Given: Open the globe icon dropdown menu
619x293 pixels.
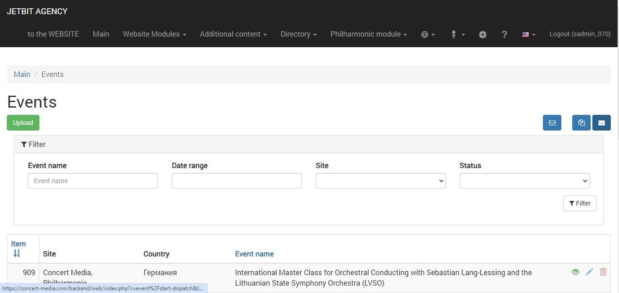Looking at the screenshot, I should (428, 34).
